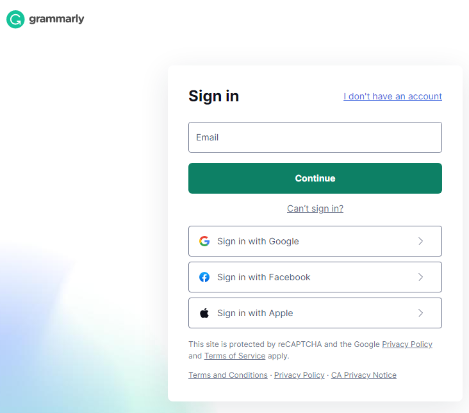
Task: Choose Sign in with Google
Action: (x=315, y=241)
